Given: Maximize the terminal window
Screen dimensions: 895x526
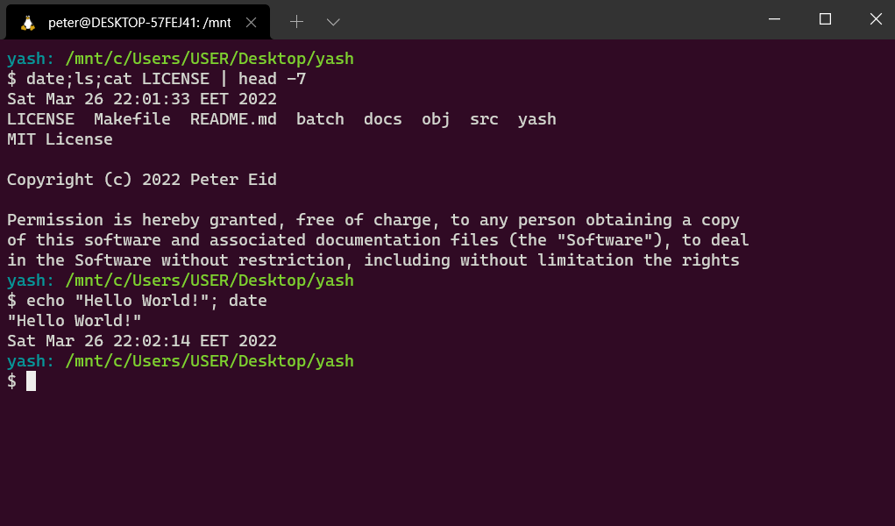Looking at the screenshot, I should point(825,19).
